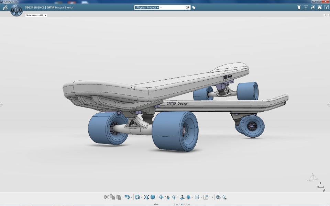Viewport: 330px width, 206px height.
Task: Click the XYZ axis triad
Action: pos(320,185)
